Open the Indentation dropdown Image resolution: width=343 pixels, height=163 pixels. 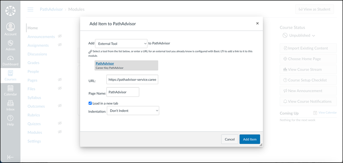pyautogui.click(x=133, y=111)
